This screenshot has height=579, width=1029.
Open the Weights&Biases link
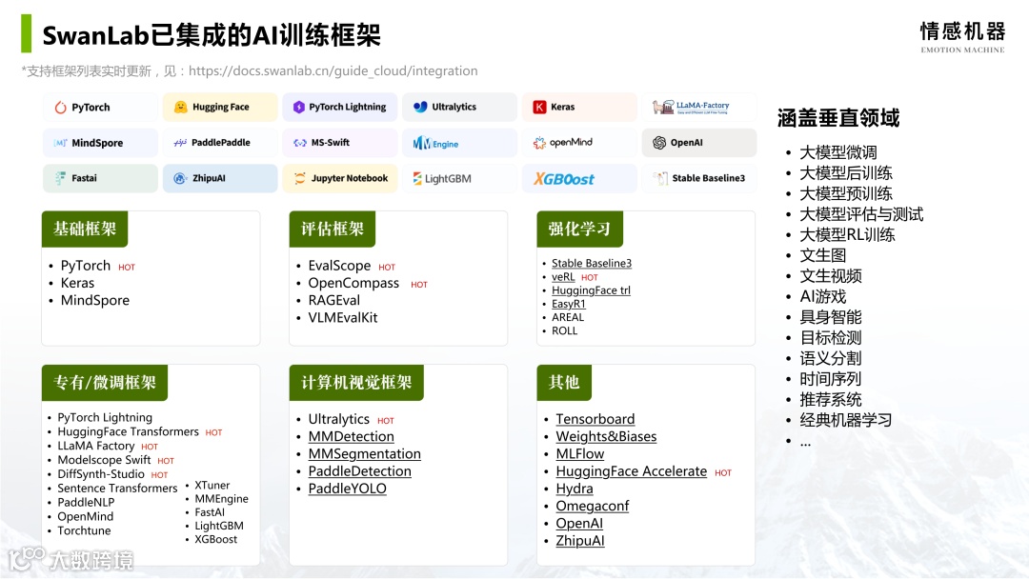[606, 437]
